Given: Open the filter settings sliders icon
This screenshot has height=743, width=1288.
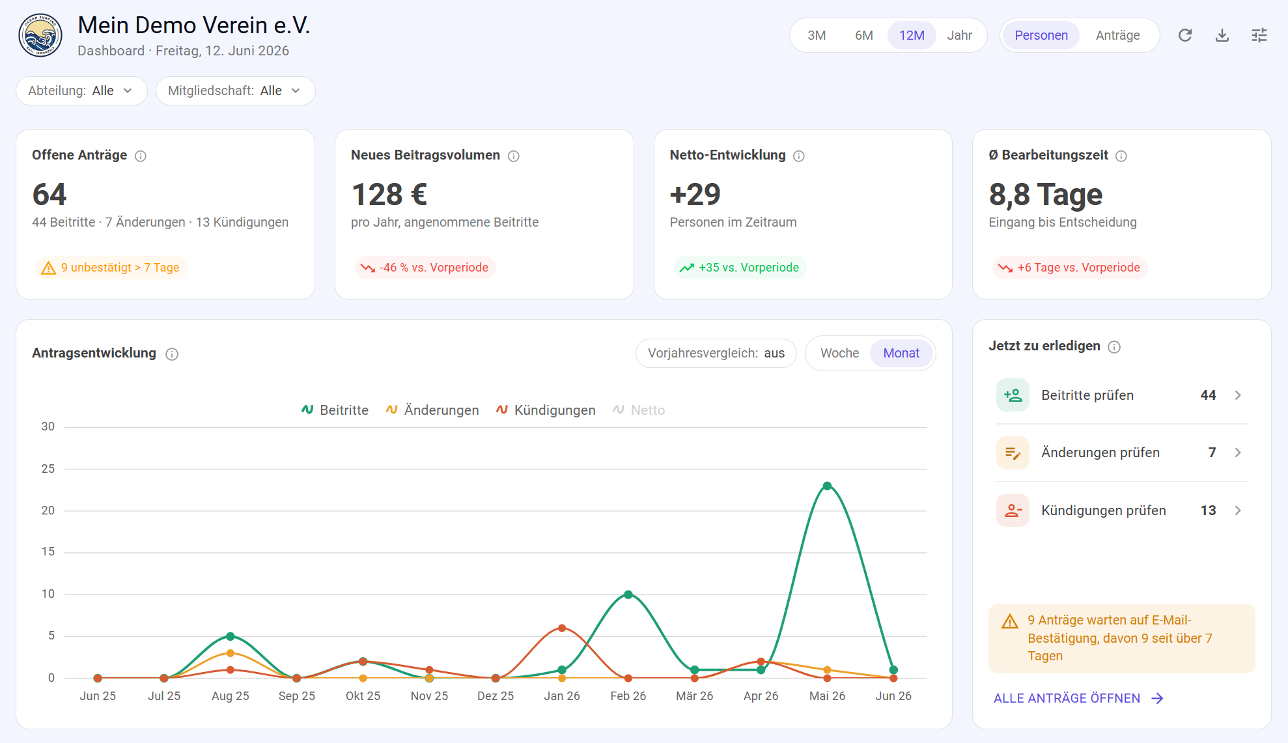Looking at the screenshot, I should 1259,35.
